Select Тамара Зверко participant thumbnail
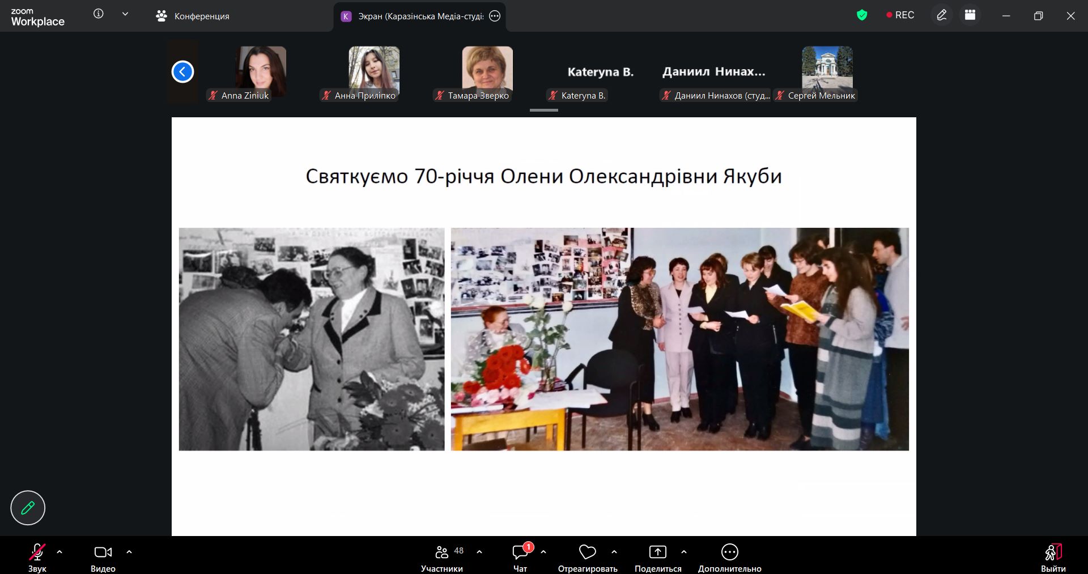This screenshot has height=574, width=1088. [487, 74]
